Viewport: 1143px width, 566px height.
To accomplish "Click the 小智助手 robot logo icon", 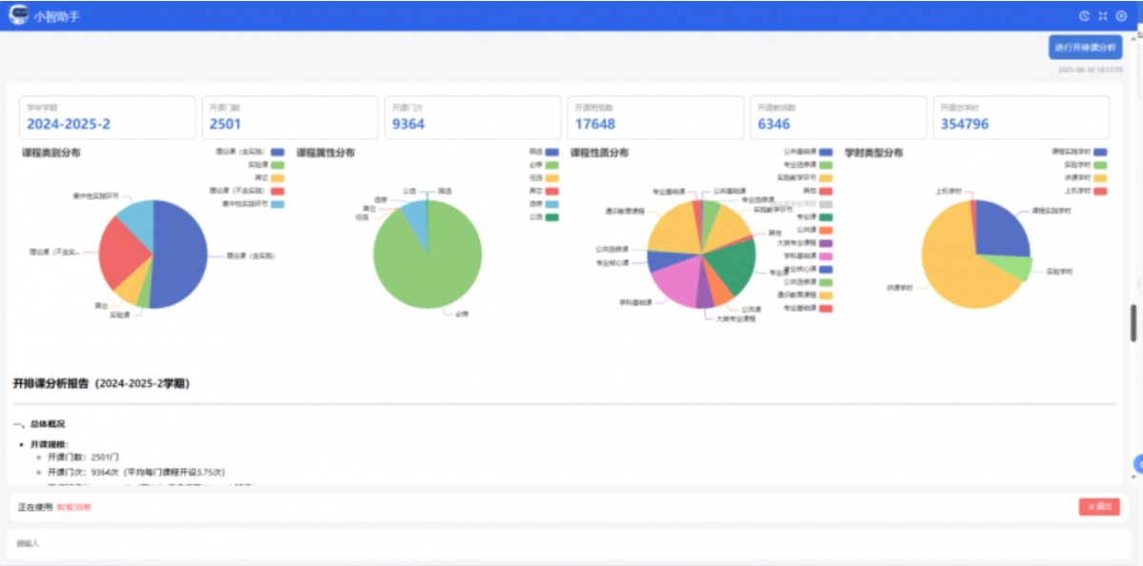I will click(x=19, y=15).
